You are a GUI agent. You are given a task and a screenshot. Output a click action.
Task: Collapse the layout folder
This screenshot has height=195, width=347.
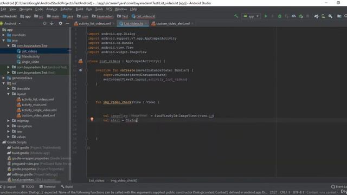pyautogui.click(x=9, y=94)
